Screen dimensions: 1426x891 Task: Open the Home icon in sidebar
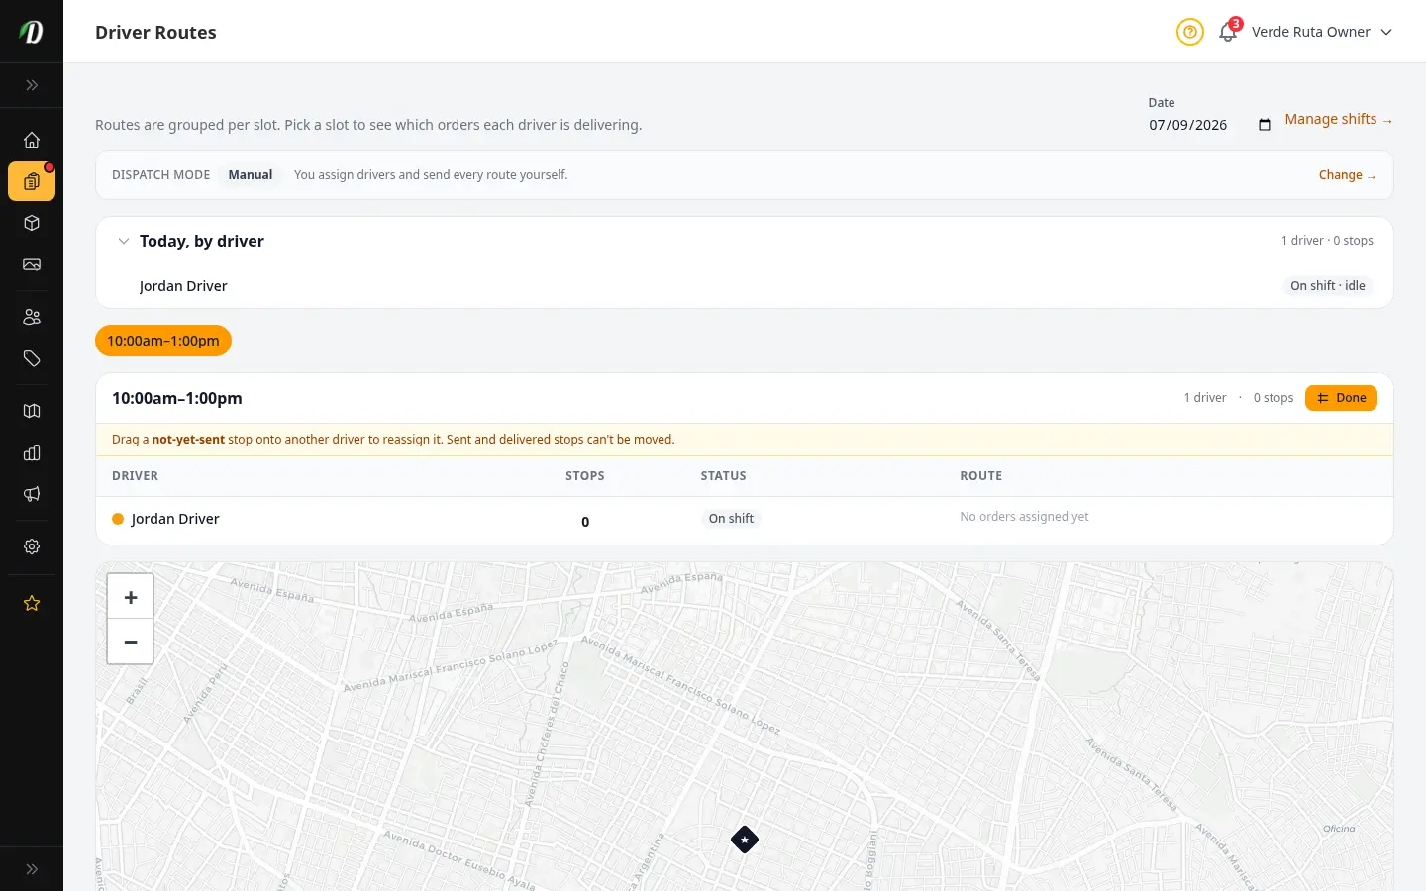click(x=32, y=140)
